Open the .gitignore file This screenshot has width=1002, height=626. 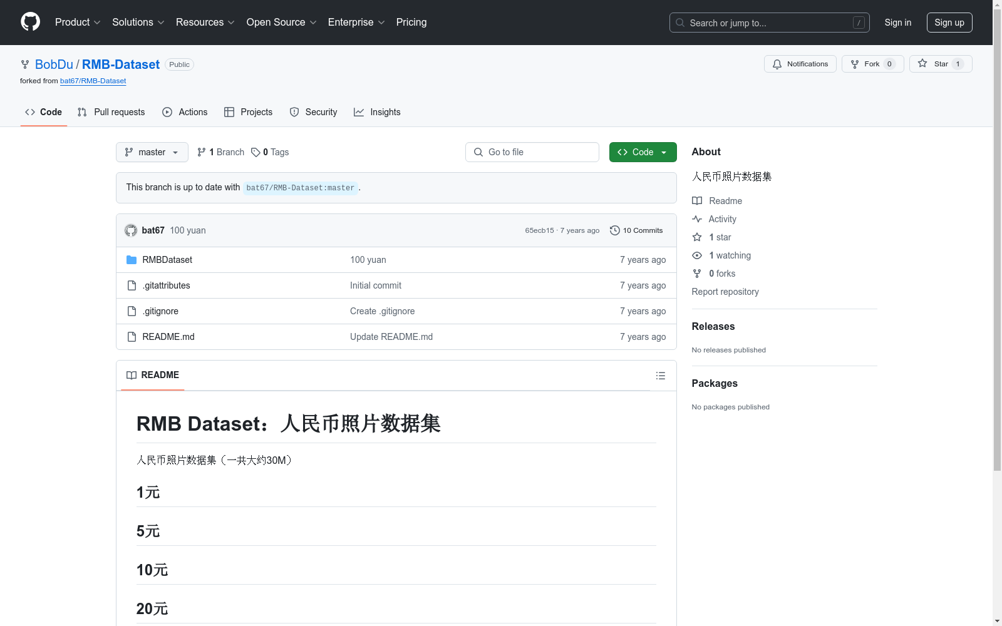[160, 311]
